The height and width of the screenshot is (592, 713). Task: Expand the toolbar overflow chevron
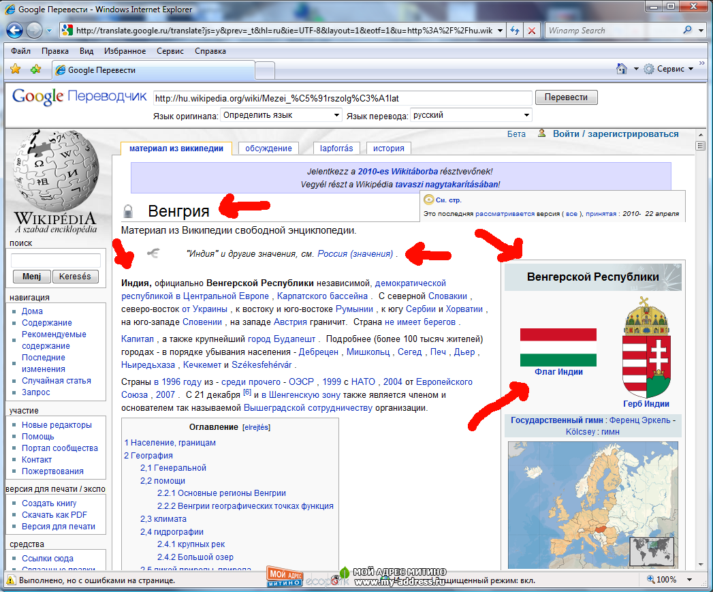pos(702,63)
